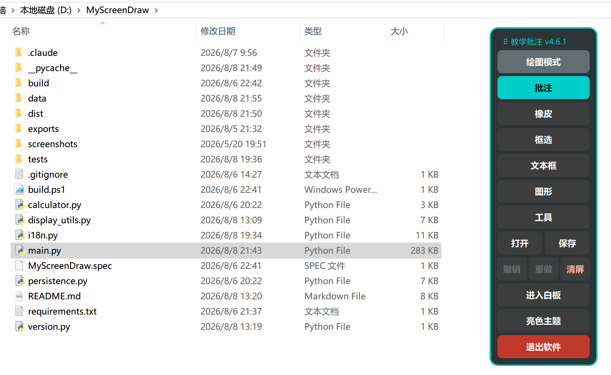Select the 批注 annotation tool

(543, 88)
